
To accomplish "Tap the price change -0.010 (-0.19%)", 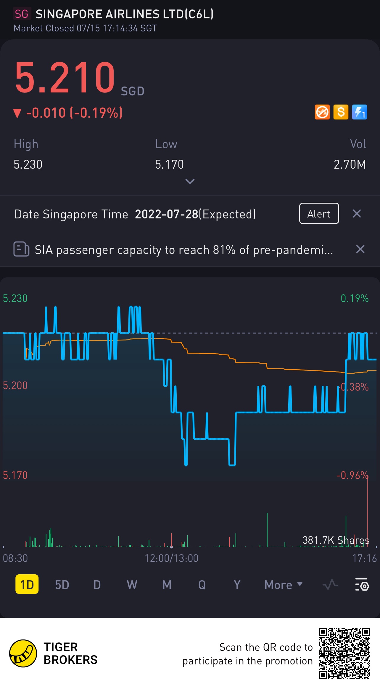I will pyautogui.click(x=74, y=113).
